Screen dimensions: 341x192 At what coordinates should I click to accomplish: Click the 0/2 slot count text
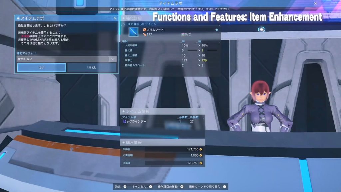click(x=188, y=34)
